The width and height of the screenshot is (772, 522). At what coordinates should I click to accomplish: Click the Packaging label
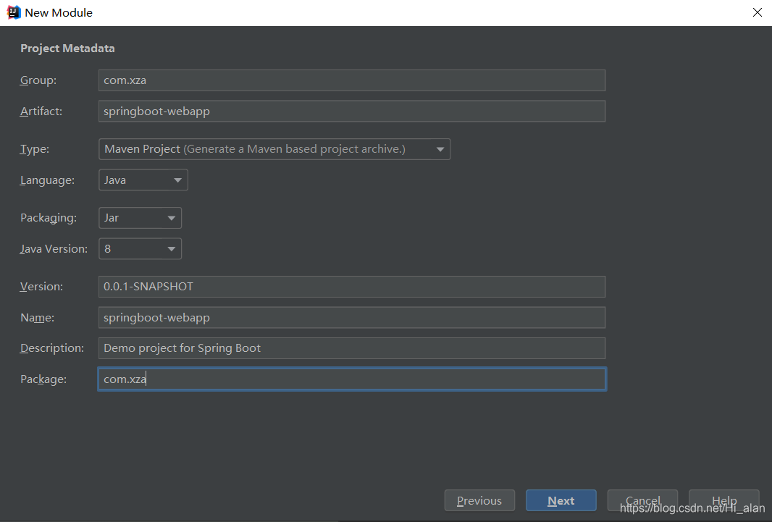pyautogui.click(x=49, y=218)
